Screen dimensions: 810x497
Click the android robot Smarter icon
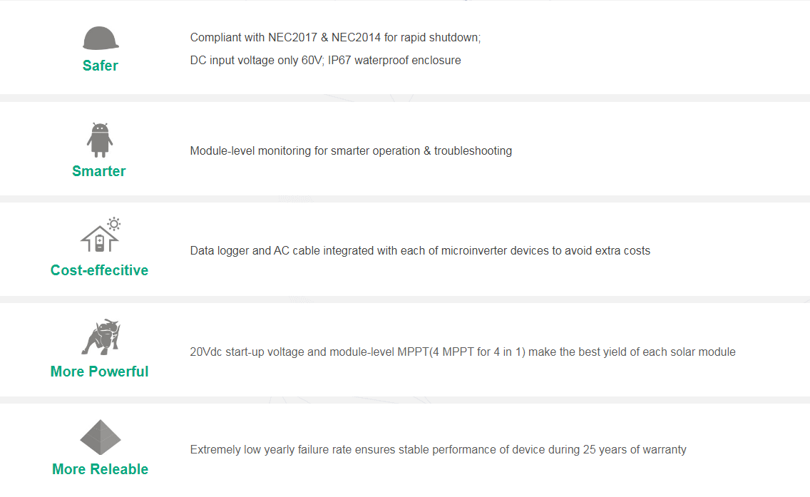100,140
